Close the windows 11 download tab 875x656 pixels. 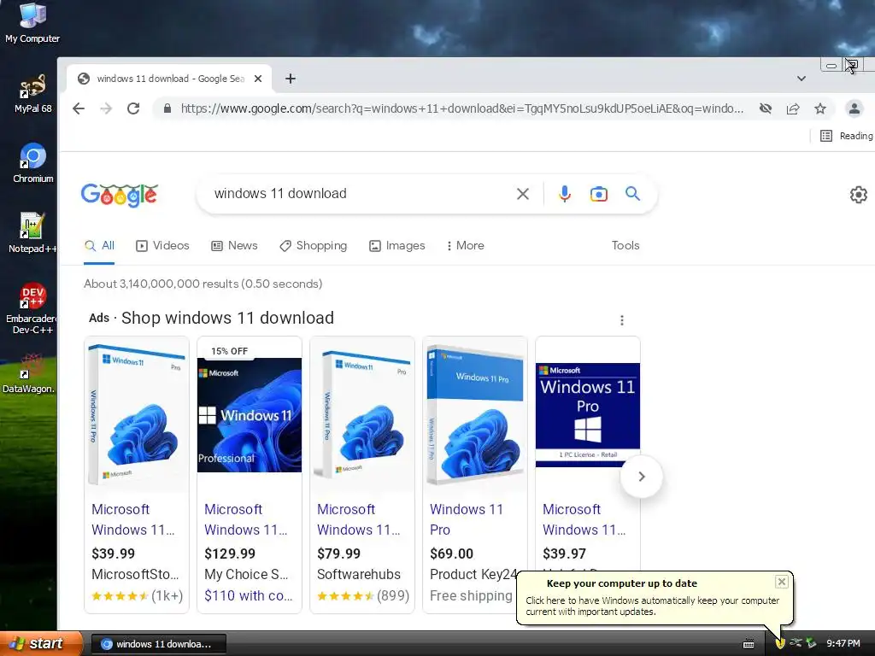[x=258, y=79]
